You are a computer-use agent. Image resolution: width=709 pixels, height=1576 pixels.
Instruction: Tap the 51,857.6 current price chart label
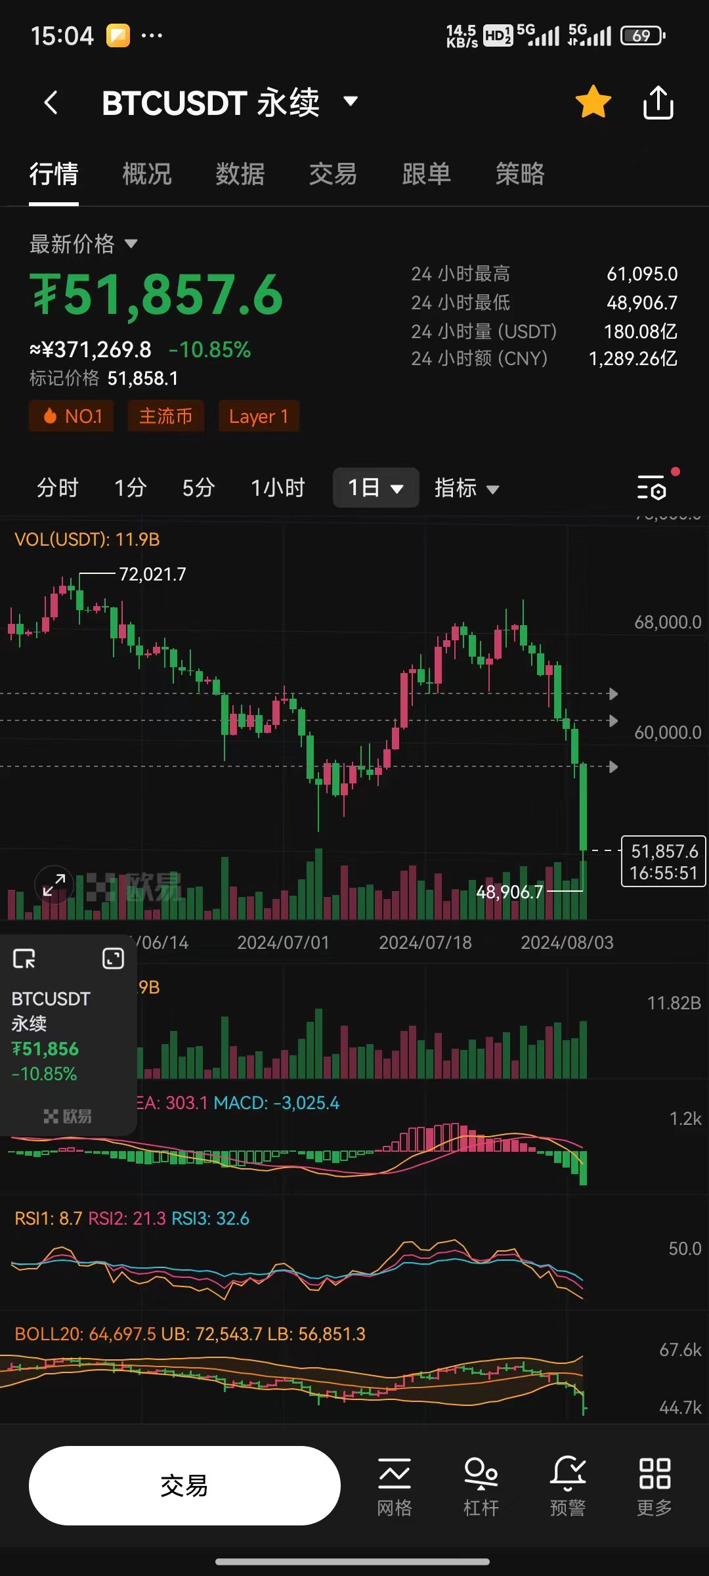click(x=664, y=862)
